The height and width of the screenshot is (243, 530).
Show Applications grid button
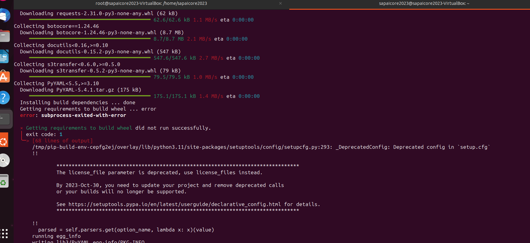point(4,233)
